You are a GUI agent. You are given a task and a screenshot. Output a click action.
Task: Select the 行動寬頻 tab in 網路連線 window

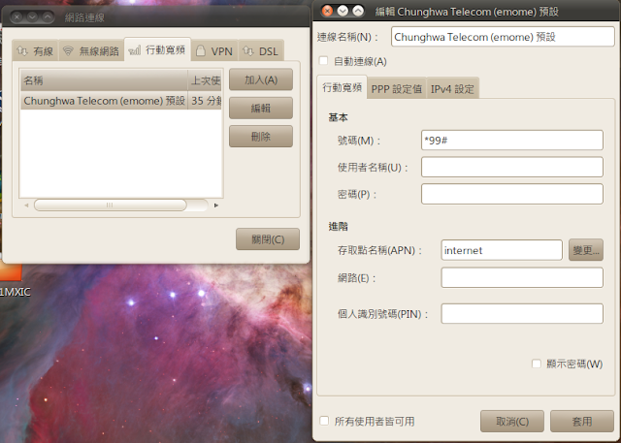157,49
